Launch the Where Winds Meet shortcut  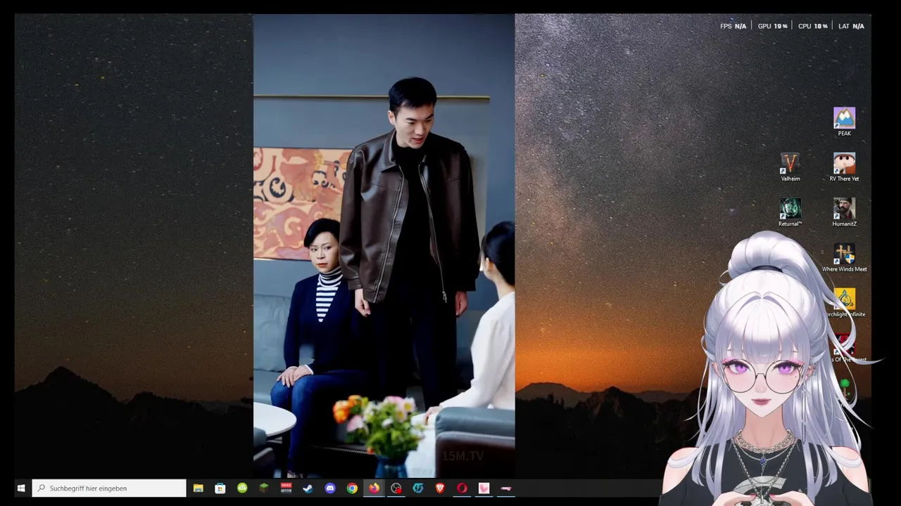point(844,258)
